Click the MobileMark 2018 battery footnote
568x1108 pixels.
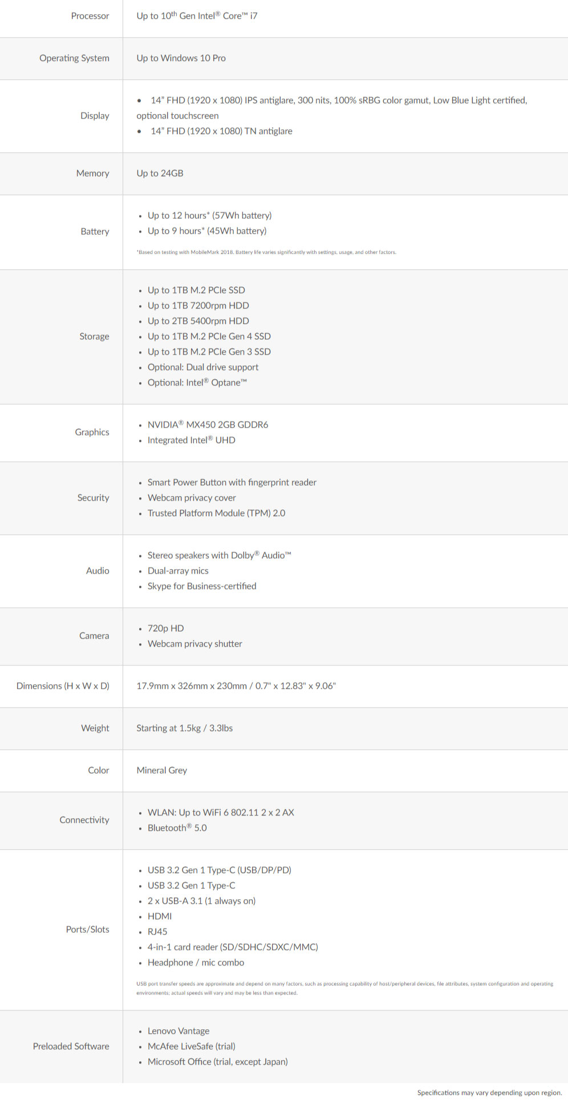[266, 252]
